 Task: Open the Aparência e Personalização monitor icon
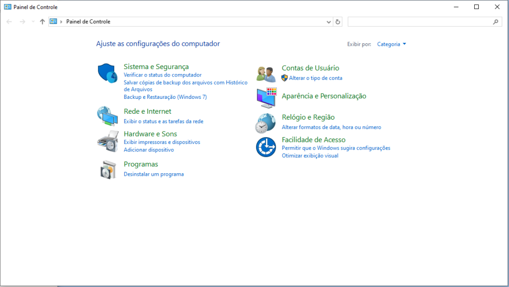pos(266,97)
